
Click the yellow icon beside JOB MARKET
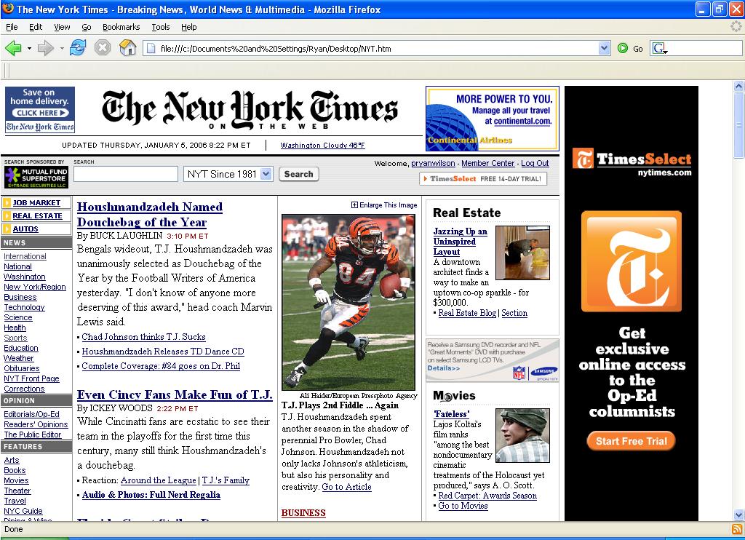(x=7, y=203)
